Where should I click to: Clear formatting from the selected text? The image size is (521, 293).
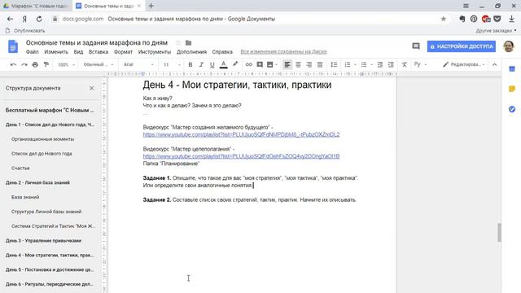point(404,64)
